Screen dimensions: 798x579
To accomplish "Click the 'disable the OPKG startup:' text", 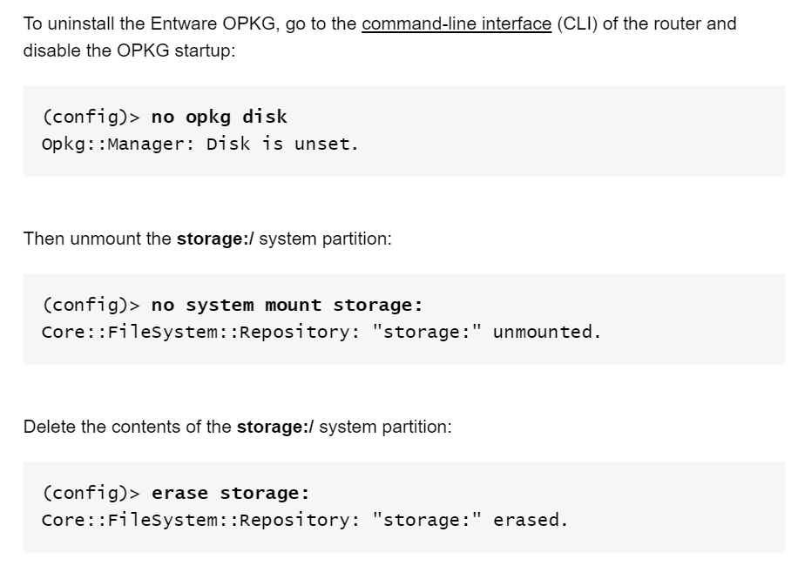I will tap(129, 50).
